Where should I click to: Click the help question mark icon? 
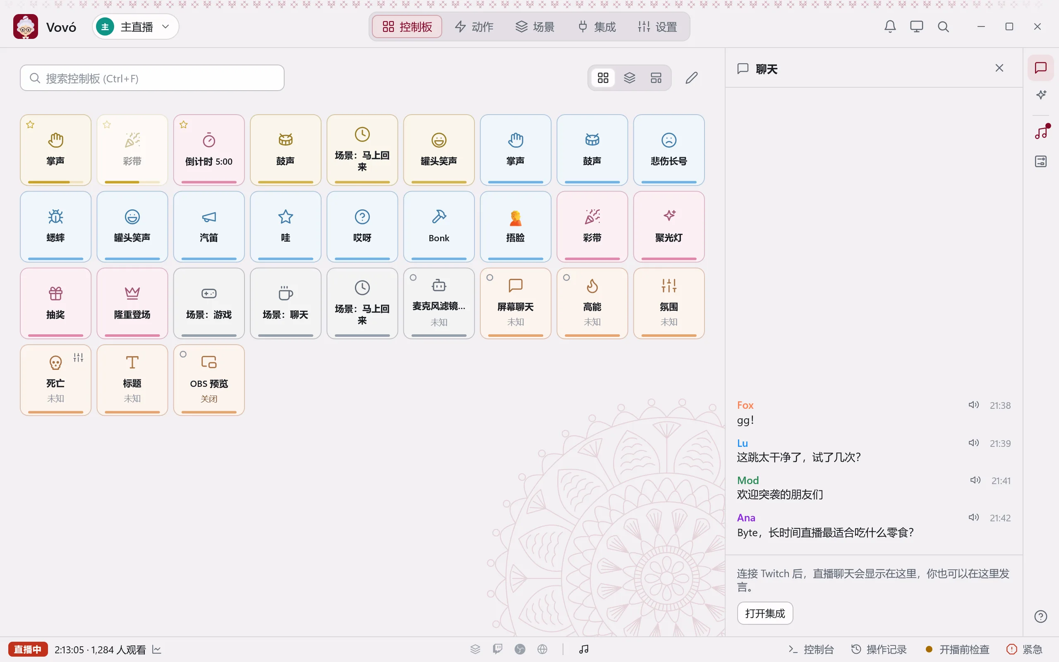point(1041,616)
